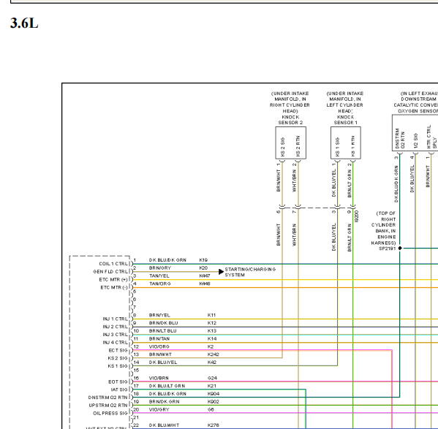Viewport: 438px width, 429px height.
Task: Select the BRN/LT BLU wire color label
Action: pos(162,331)
